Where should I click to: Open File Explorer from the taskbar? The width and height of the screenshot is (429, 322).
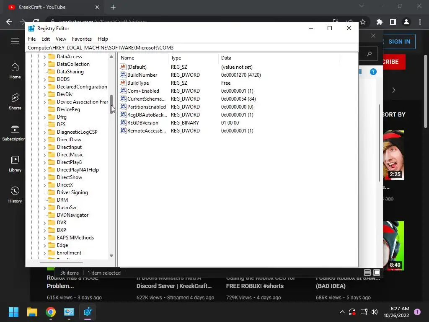point(32,312)
